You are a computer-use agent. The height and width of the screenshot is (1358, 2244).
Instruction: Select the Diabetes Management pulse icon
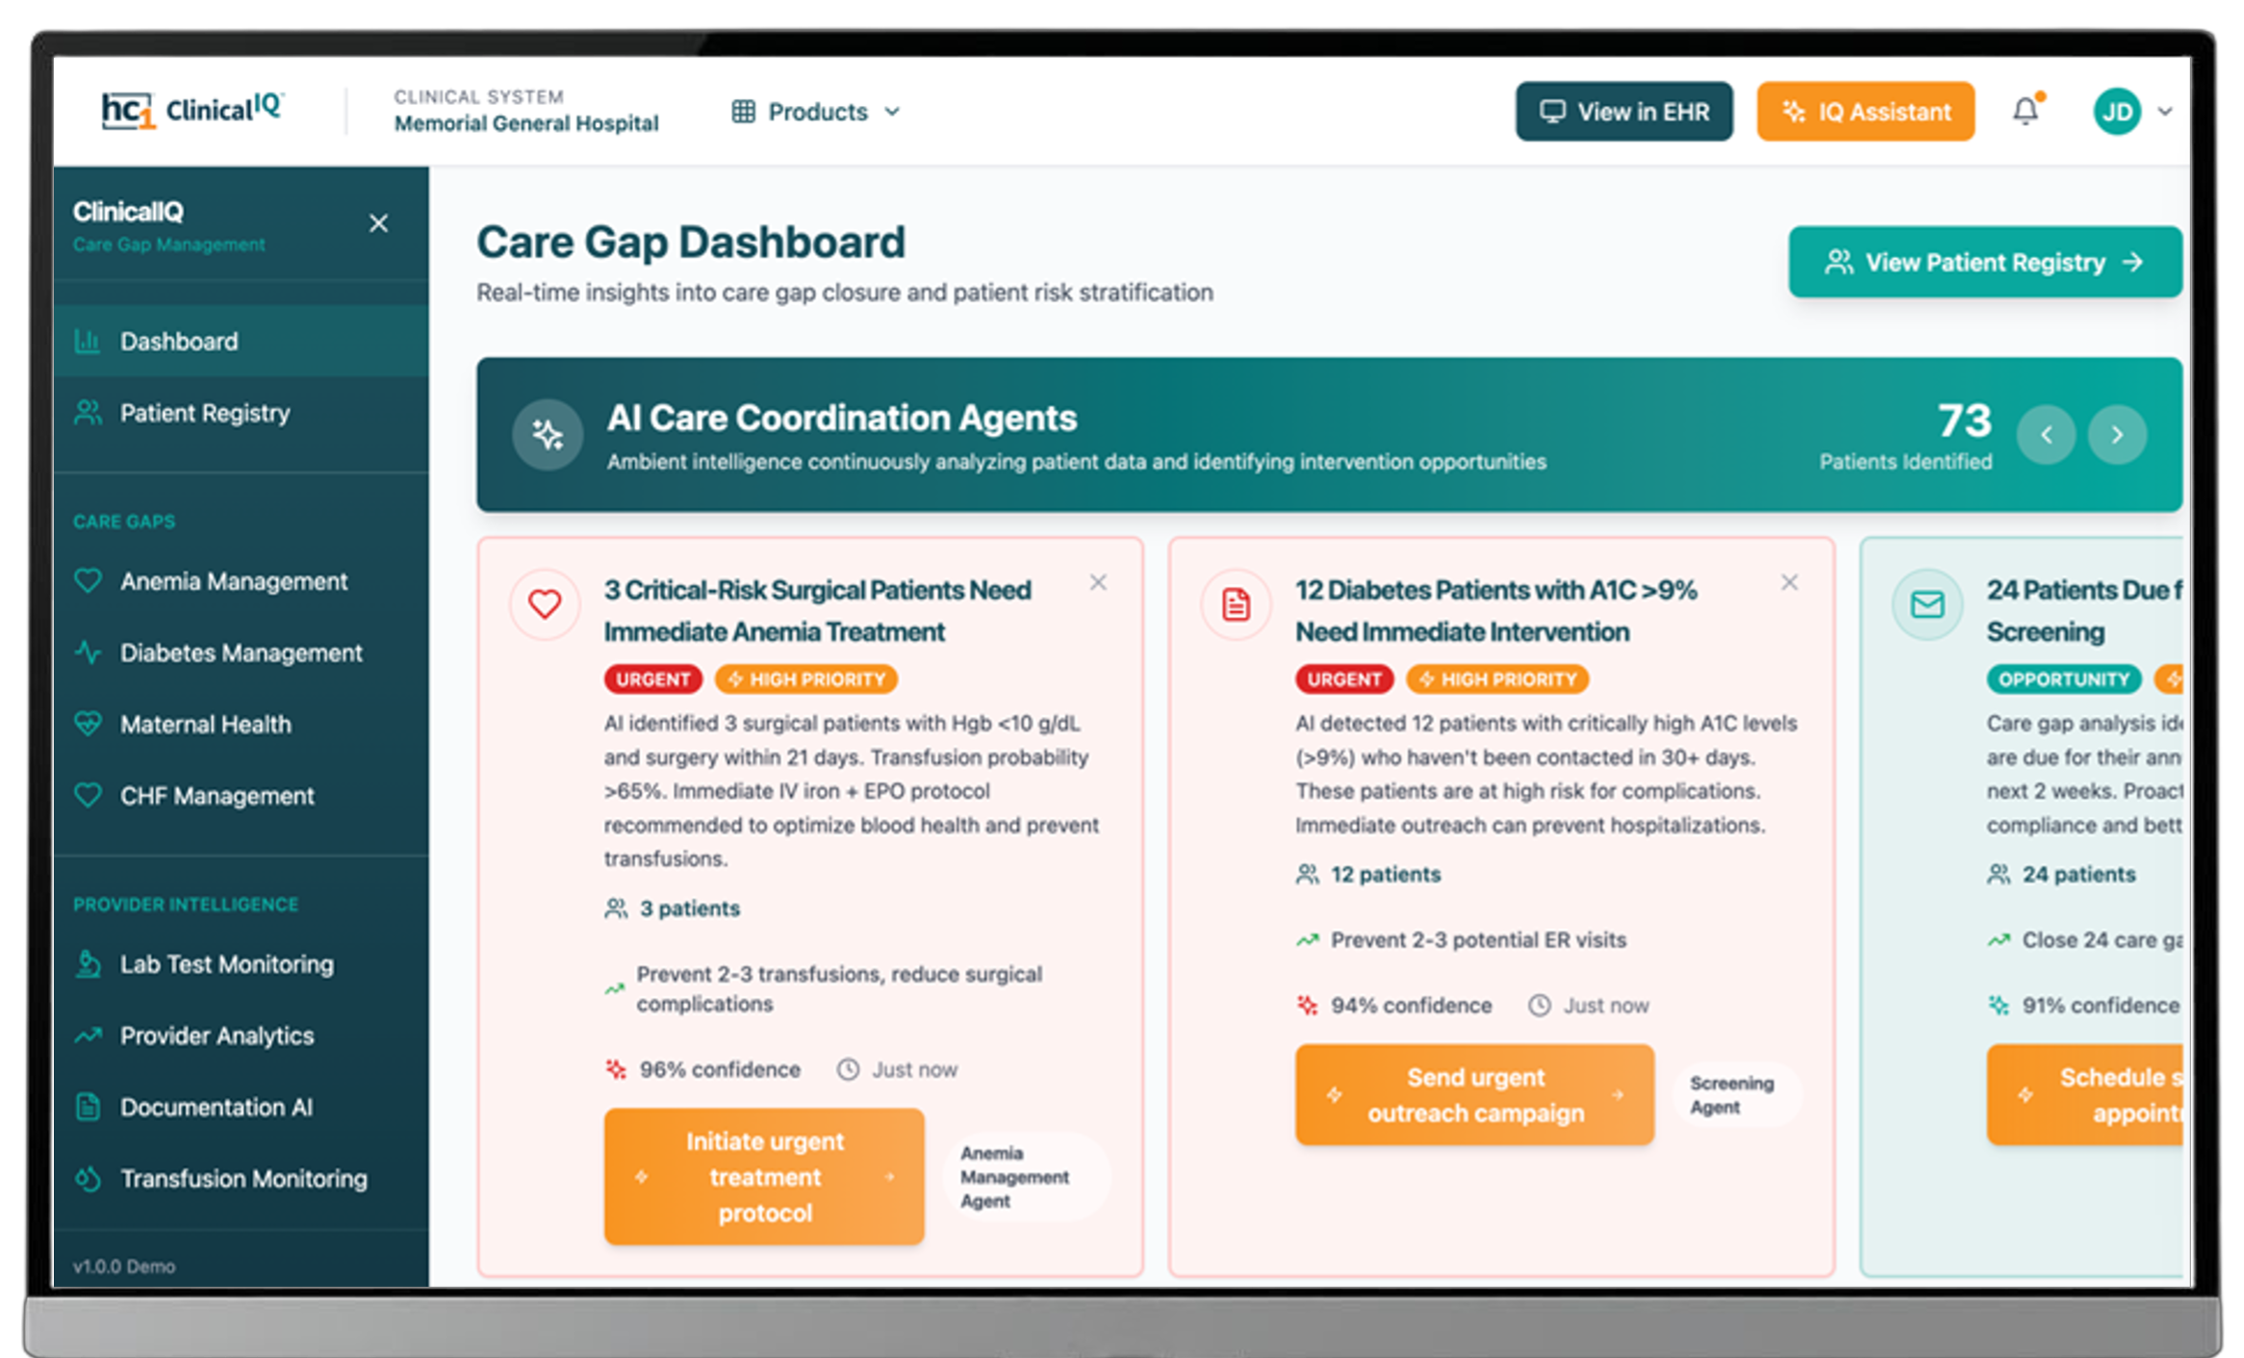[88, 653]
